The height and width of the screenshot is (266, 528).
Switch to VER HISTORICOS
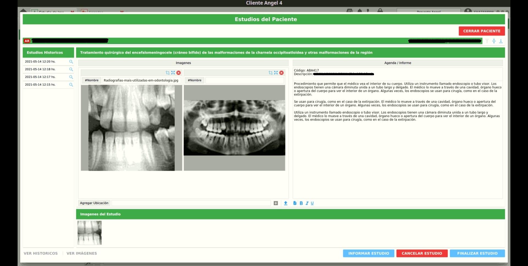point(41,253)
